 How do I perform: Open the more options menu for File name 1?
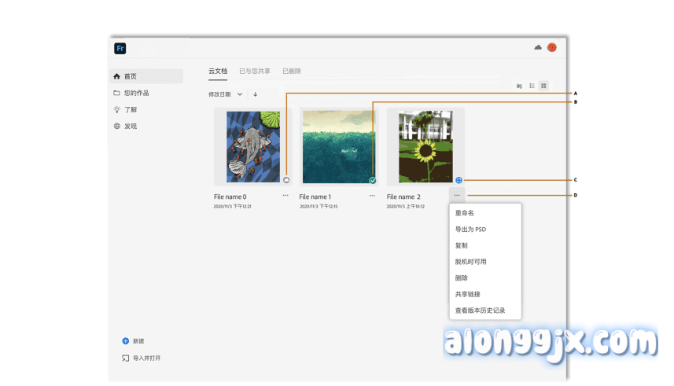click(x=371, y=196)
